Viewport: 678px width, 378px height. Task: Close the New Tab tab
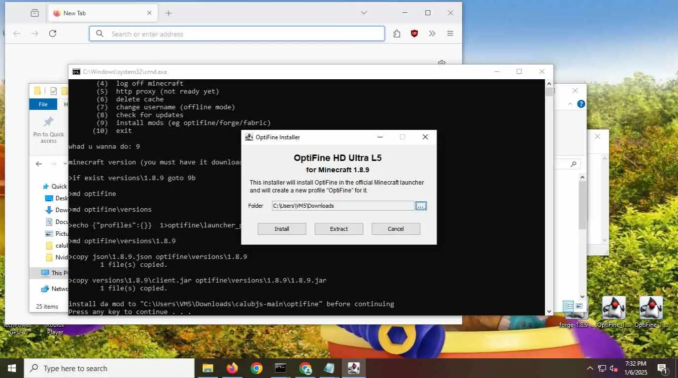[149, 13]
